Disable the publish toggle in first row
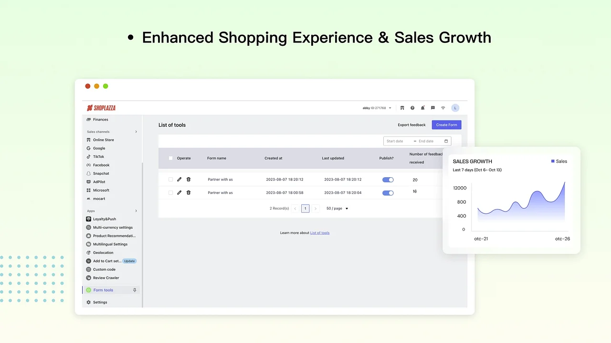 388,180
